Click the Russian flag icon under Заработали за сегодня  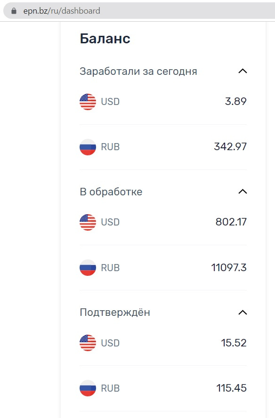click(x=88, y=147)
